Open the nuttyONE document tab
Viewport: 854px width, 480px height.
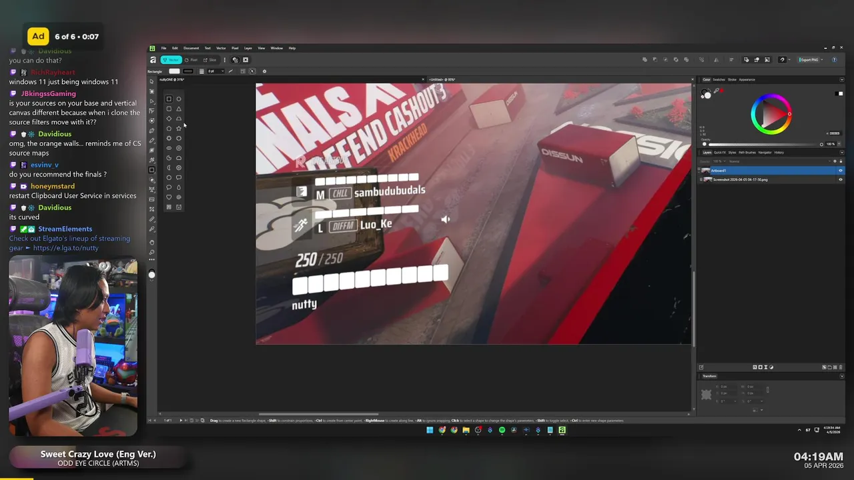(171, 79)
